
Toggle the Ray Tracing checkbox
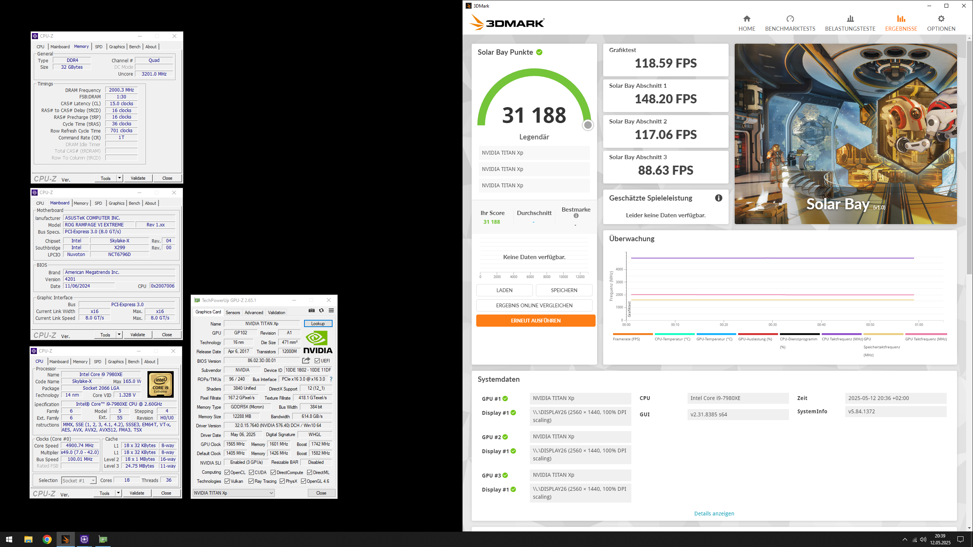pyautogui.click(x=251, y=481)
